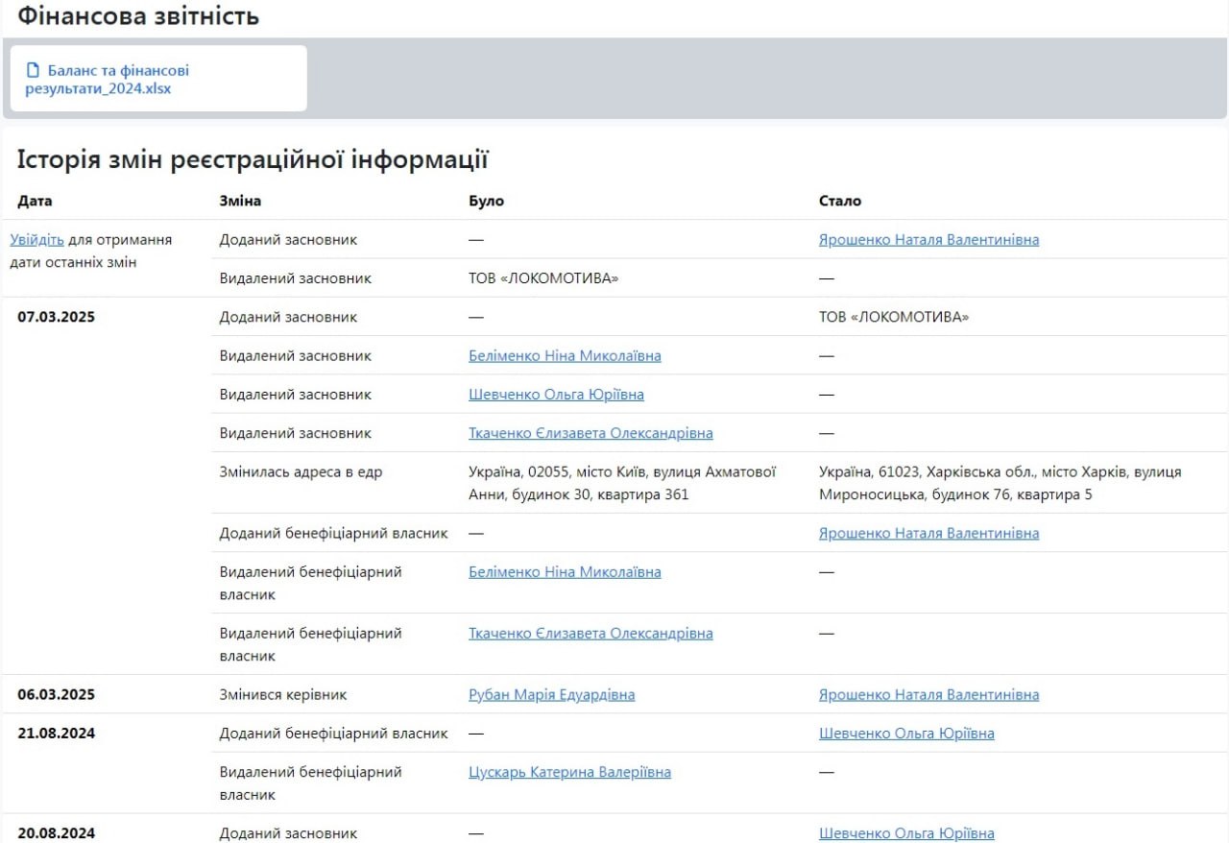Click ТОВ «ЛОКОМОТИВА» in the Стало column

click(893, 317)
